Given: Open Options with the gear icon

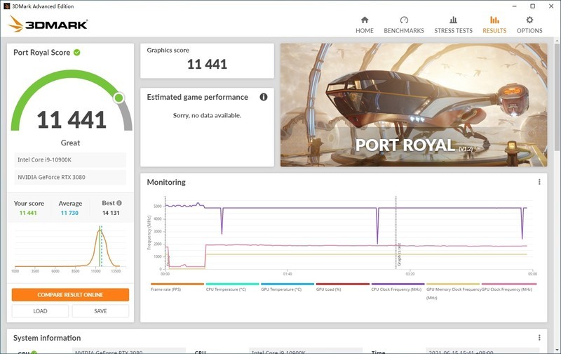Looking at the screenshot, I should tap(529, 20).
